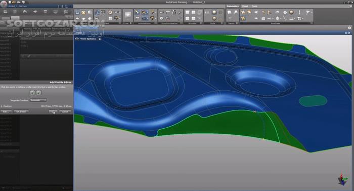
Task: Click the orange icon in Analyses bottom row
Action: tap(243, 18)
